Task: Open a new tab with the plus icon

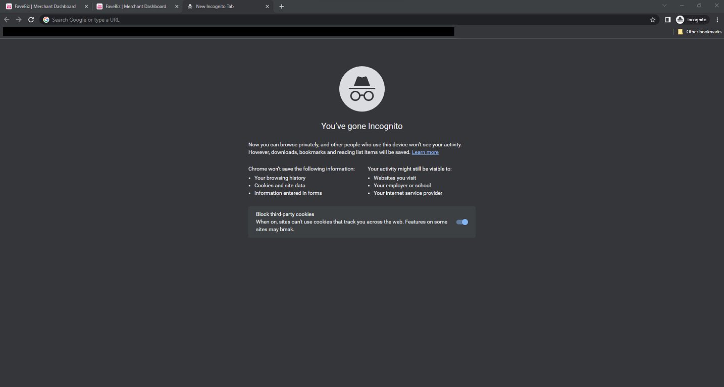Action: coord(282,7)
